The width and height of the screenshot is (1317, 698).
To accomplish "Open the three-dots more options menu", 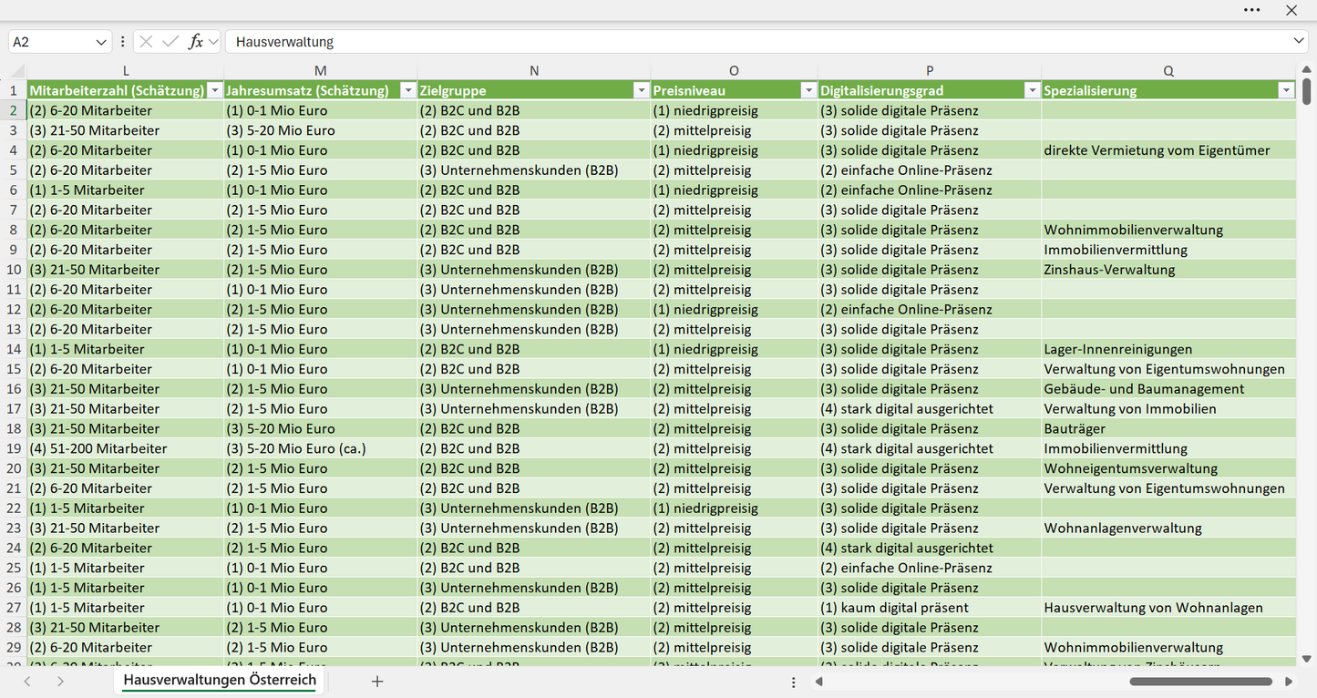I will point(1251,10).
